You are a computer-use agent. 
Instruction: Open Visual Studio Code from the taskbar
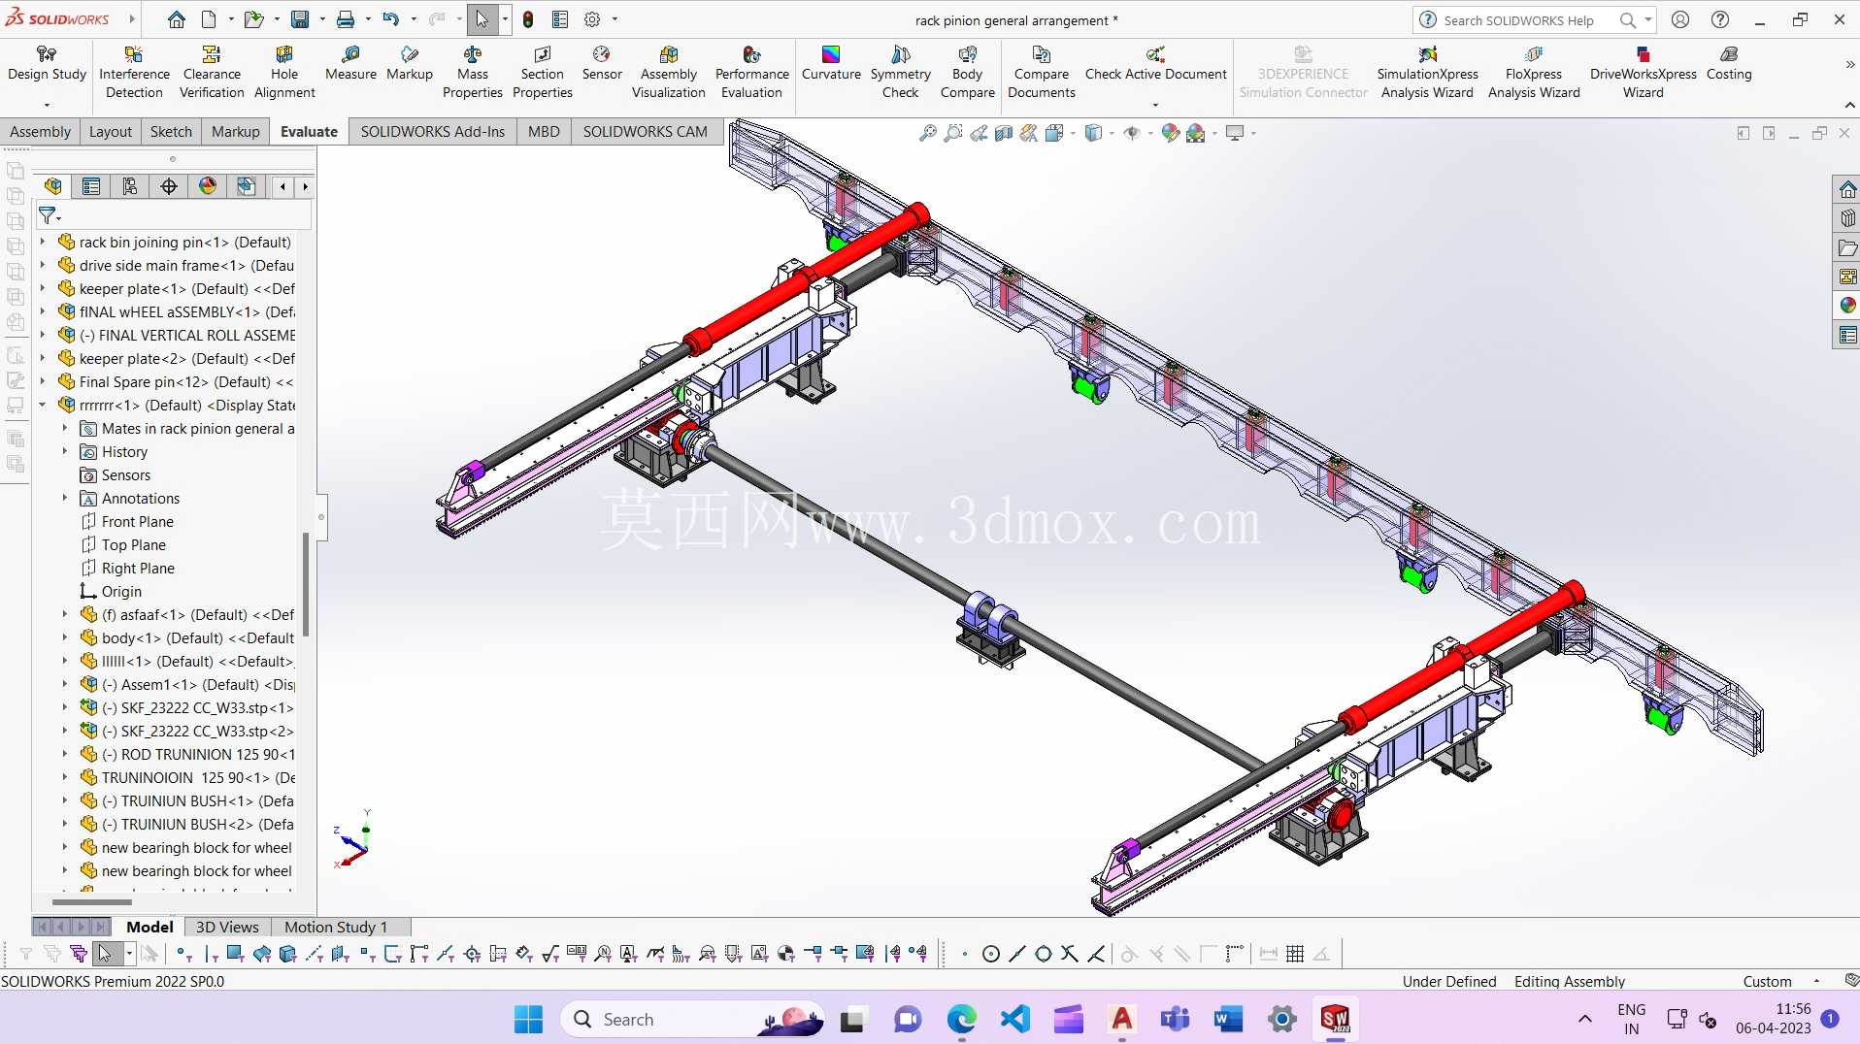tap(1014, 1019)
